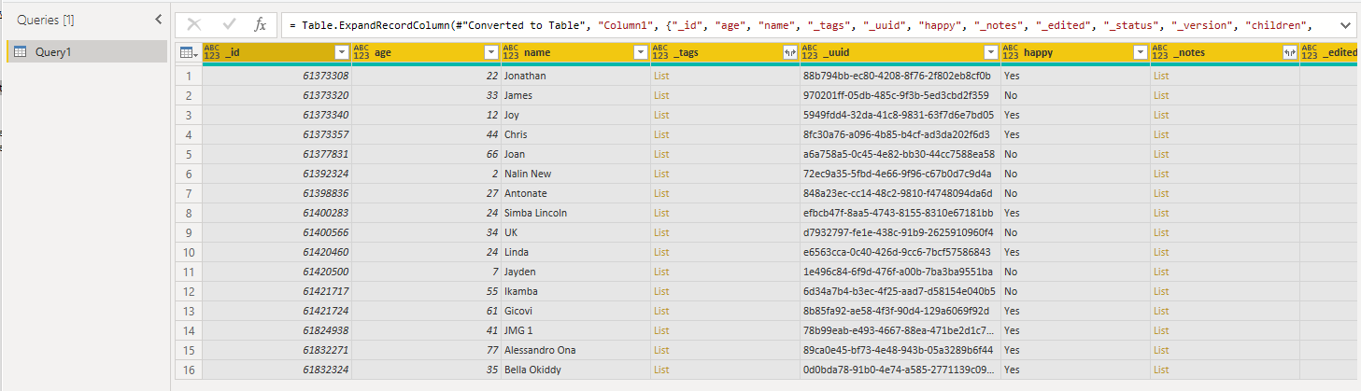
Task: Select the name column header
Action: (x=575, y=53)
